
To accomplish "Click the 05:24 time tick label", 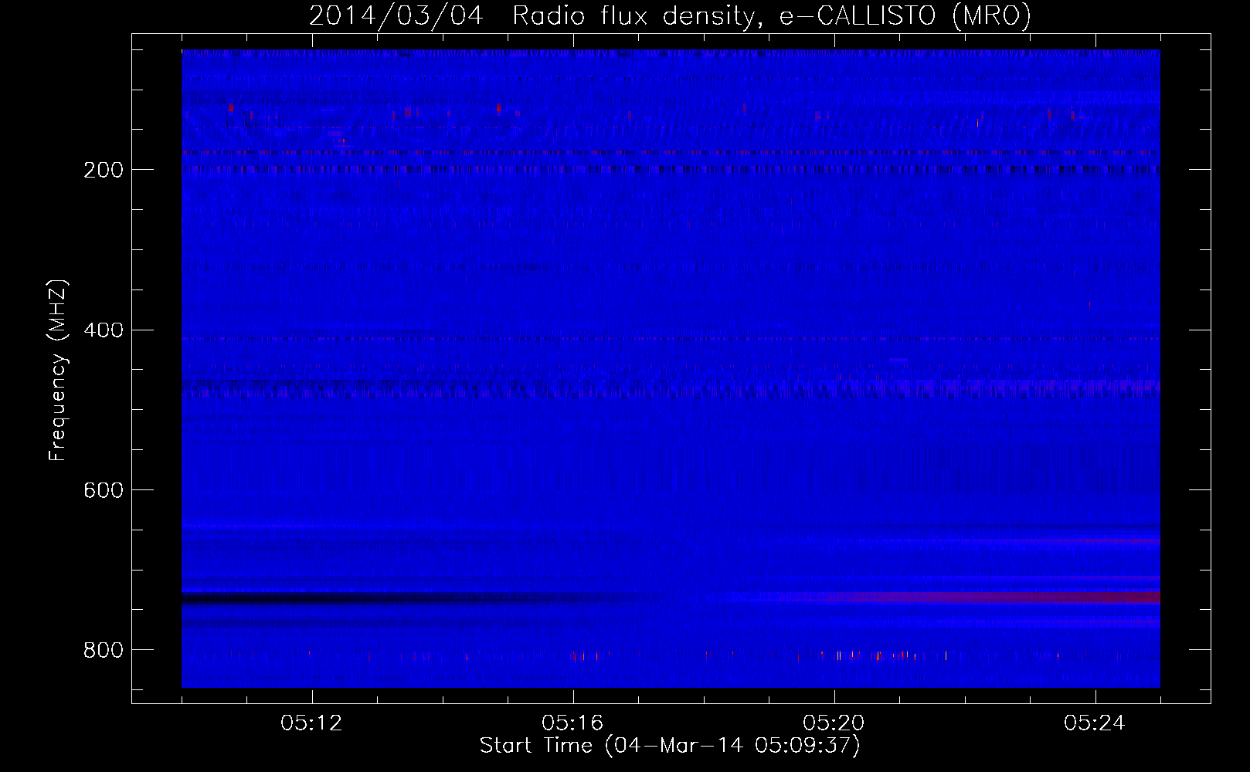I will pyautogui.click(x=1095, y=723).
